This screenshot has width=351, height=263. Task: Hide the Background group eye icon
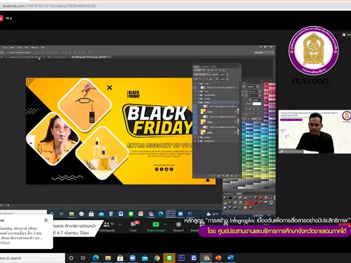click(195, 141)
